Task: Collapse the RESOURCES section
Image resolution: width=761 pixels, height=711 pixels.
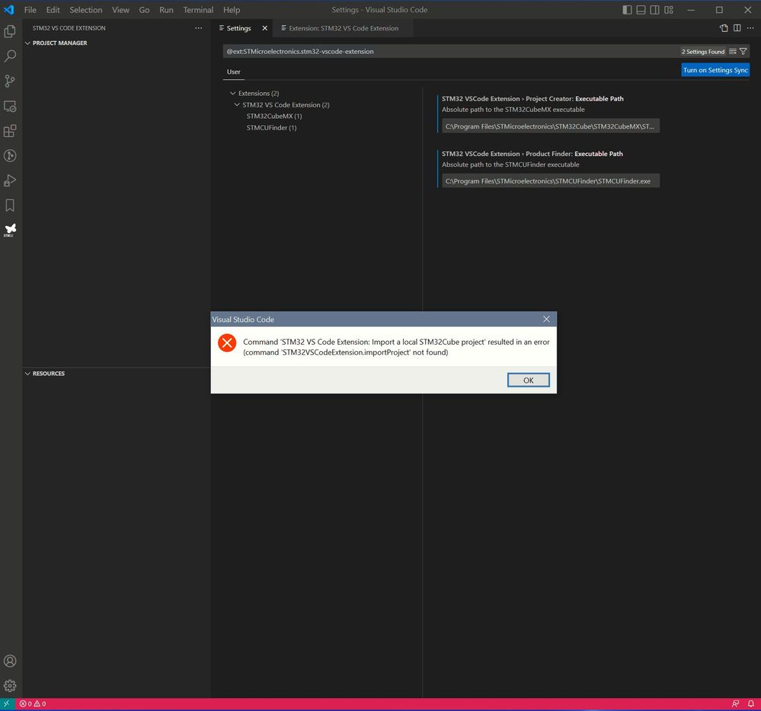Action: pyautogui.click(x=27, y=374)
